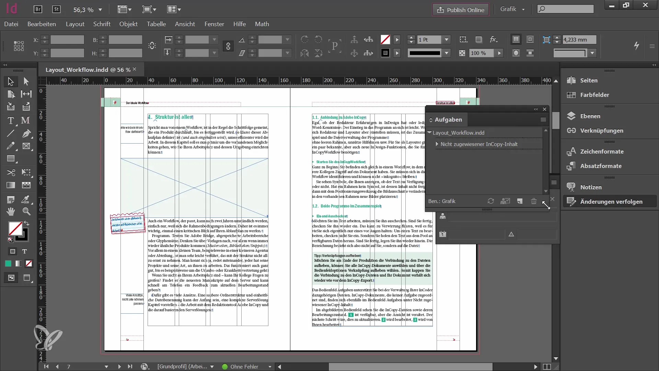
Task: Collapse the Layout_Workflow.indd tree entry
Action: tap(429, 132)
